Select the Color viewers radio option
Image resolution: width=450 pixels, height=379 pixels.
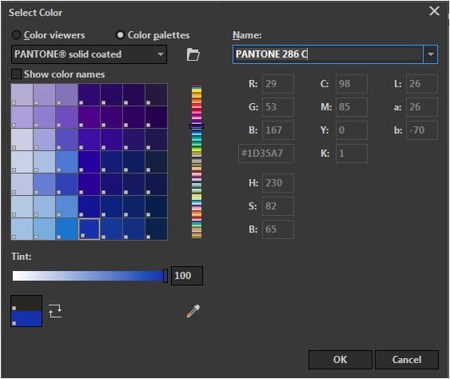pos(48,35)
